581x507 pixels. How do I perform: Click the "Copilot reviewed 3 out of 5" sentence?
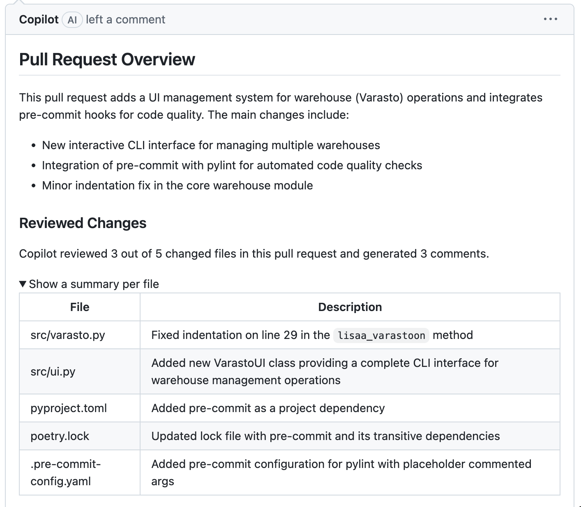pyautogui.click(x=254, y=253)
